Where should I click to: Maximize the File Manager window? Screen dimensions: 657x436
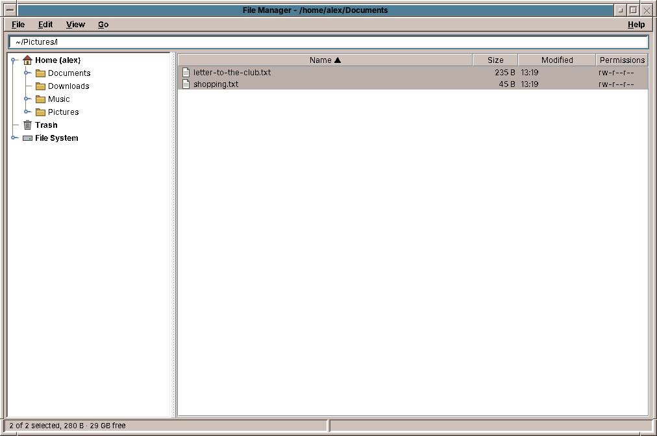[x=633, y=10]
